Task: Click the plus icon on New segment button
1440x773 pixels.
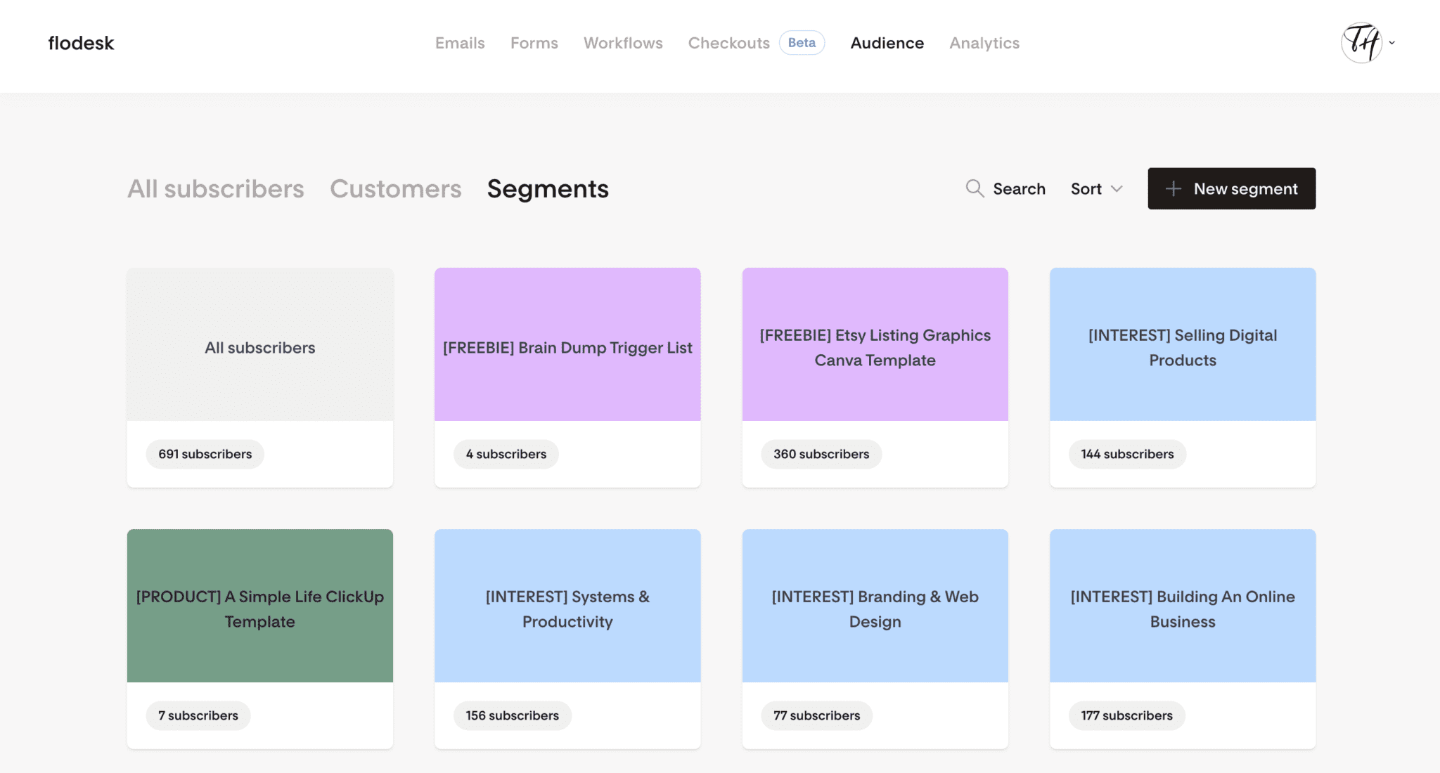Action: coord(1173,188)
